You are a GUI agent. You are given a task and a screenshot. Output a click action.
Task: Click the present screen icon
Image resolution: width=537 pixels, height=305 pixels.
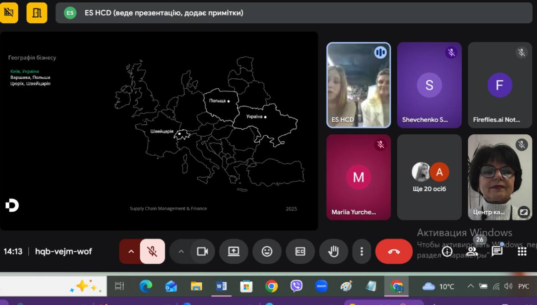(234, 251)
